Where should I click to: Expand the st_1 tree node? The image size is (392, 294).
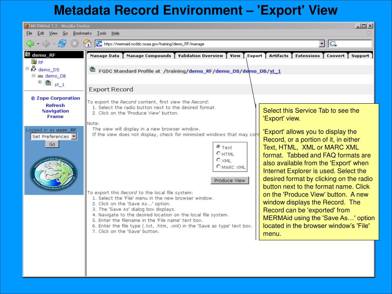pos(40,82)
